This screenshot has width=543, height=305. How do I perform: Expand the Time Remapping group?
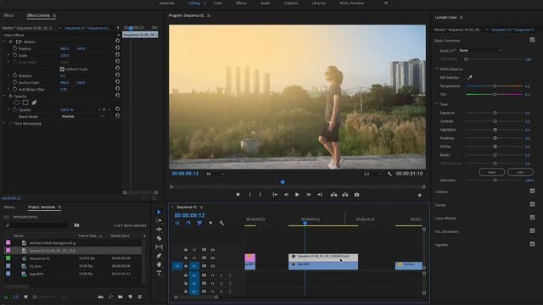4,124
